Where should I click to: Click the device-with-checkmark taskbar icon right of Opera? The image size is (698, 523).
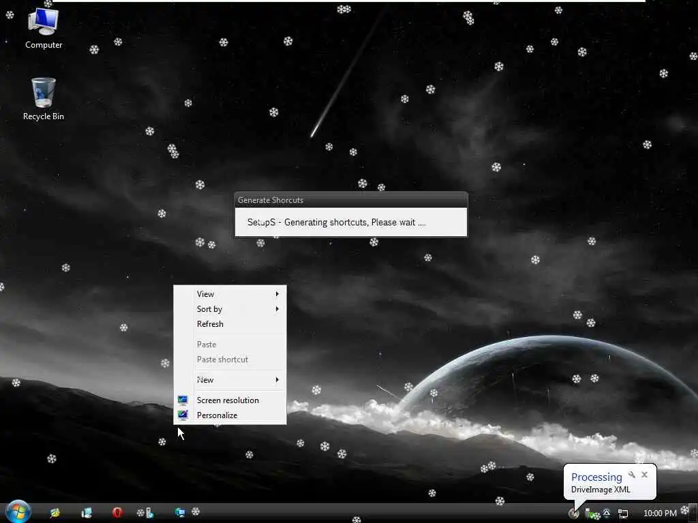tap(149, 513)
